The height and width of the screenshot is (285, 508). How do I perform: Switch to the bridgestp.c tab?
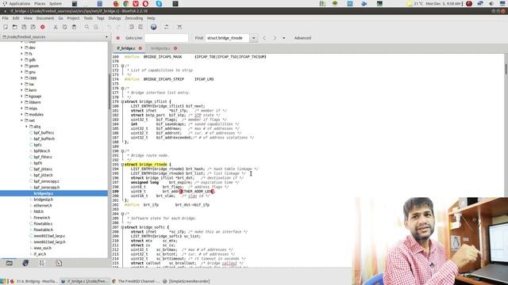coord(160,48)
